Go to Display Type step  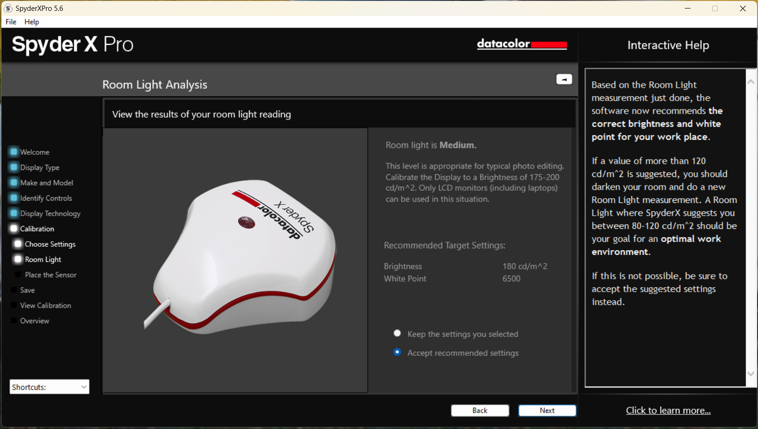[x=40, y=168]
